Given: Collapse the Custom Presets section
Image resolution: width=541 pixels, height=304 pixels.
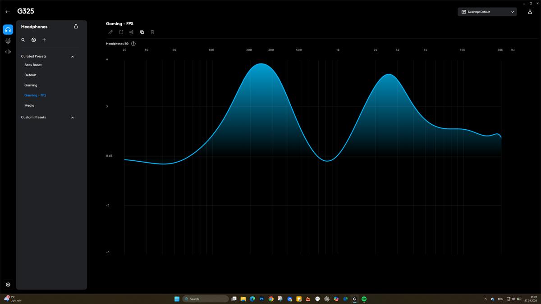Looking at the screenshot, I should click(x=73, y=118).
